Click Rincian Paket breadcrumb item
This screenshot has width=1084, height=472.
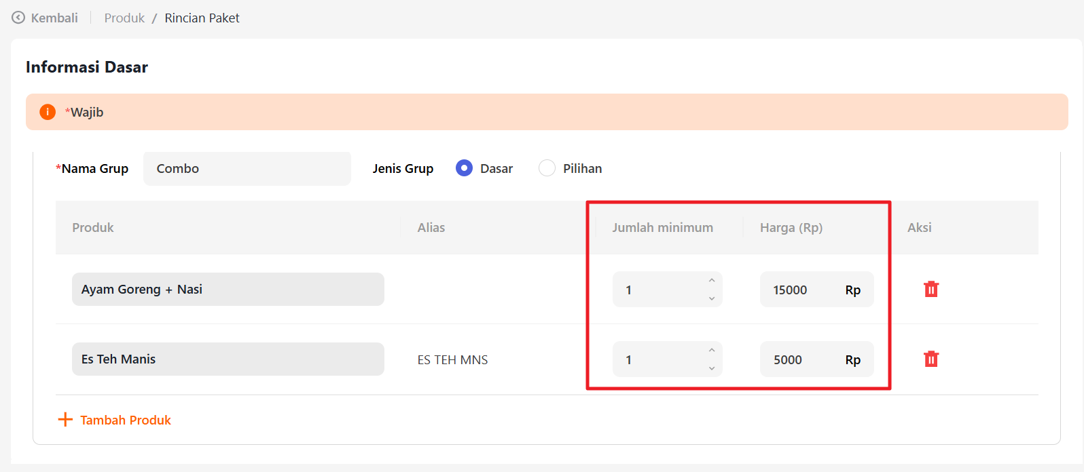tap(202, 18)
